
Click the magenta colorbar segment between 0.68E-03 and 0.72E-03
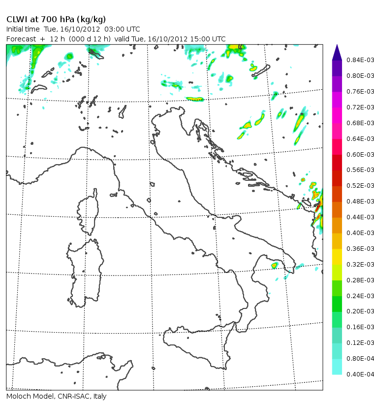[337, 115]
